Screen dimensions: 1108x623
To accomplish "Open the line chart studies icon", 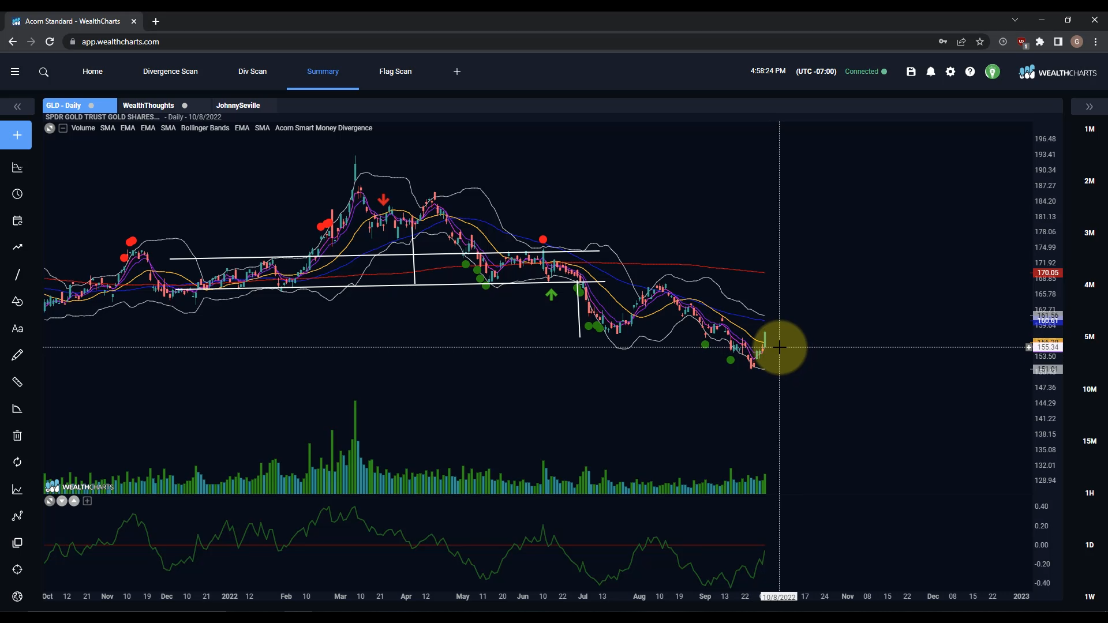I will tap(17, 490).
